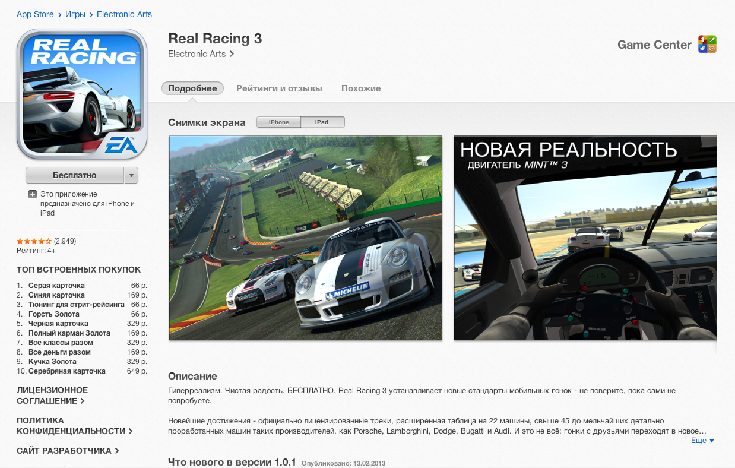The image size is (735, 468).
Task: Open Electronic Arts developer link under title
Action: point(201,54)
